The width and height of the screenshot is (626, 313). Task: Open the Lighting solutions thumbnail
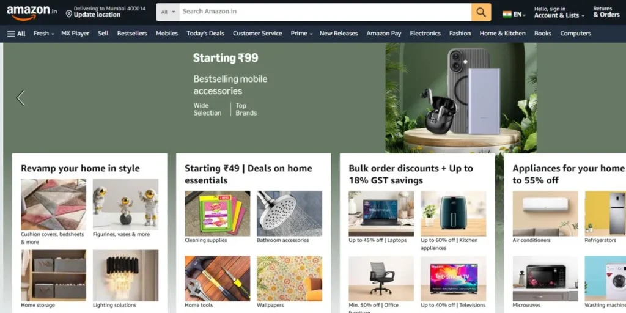126,276
